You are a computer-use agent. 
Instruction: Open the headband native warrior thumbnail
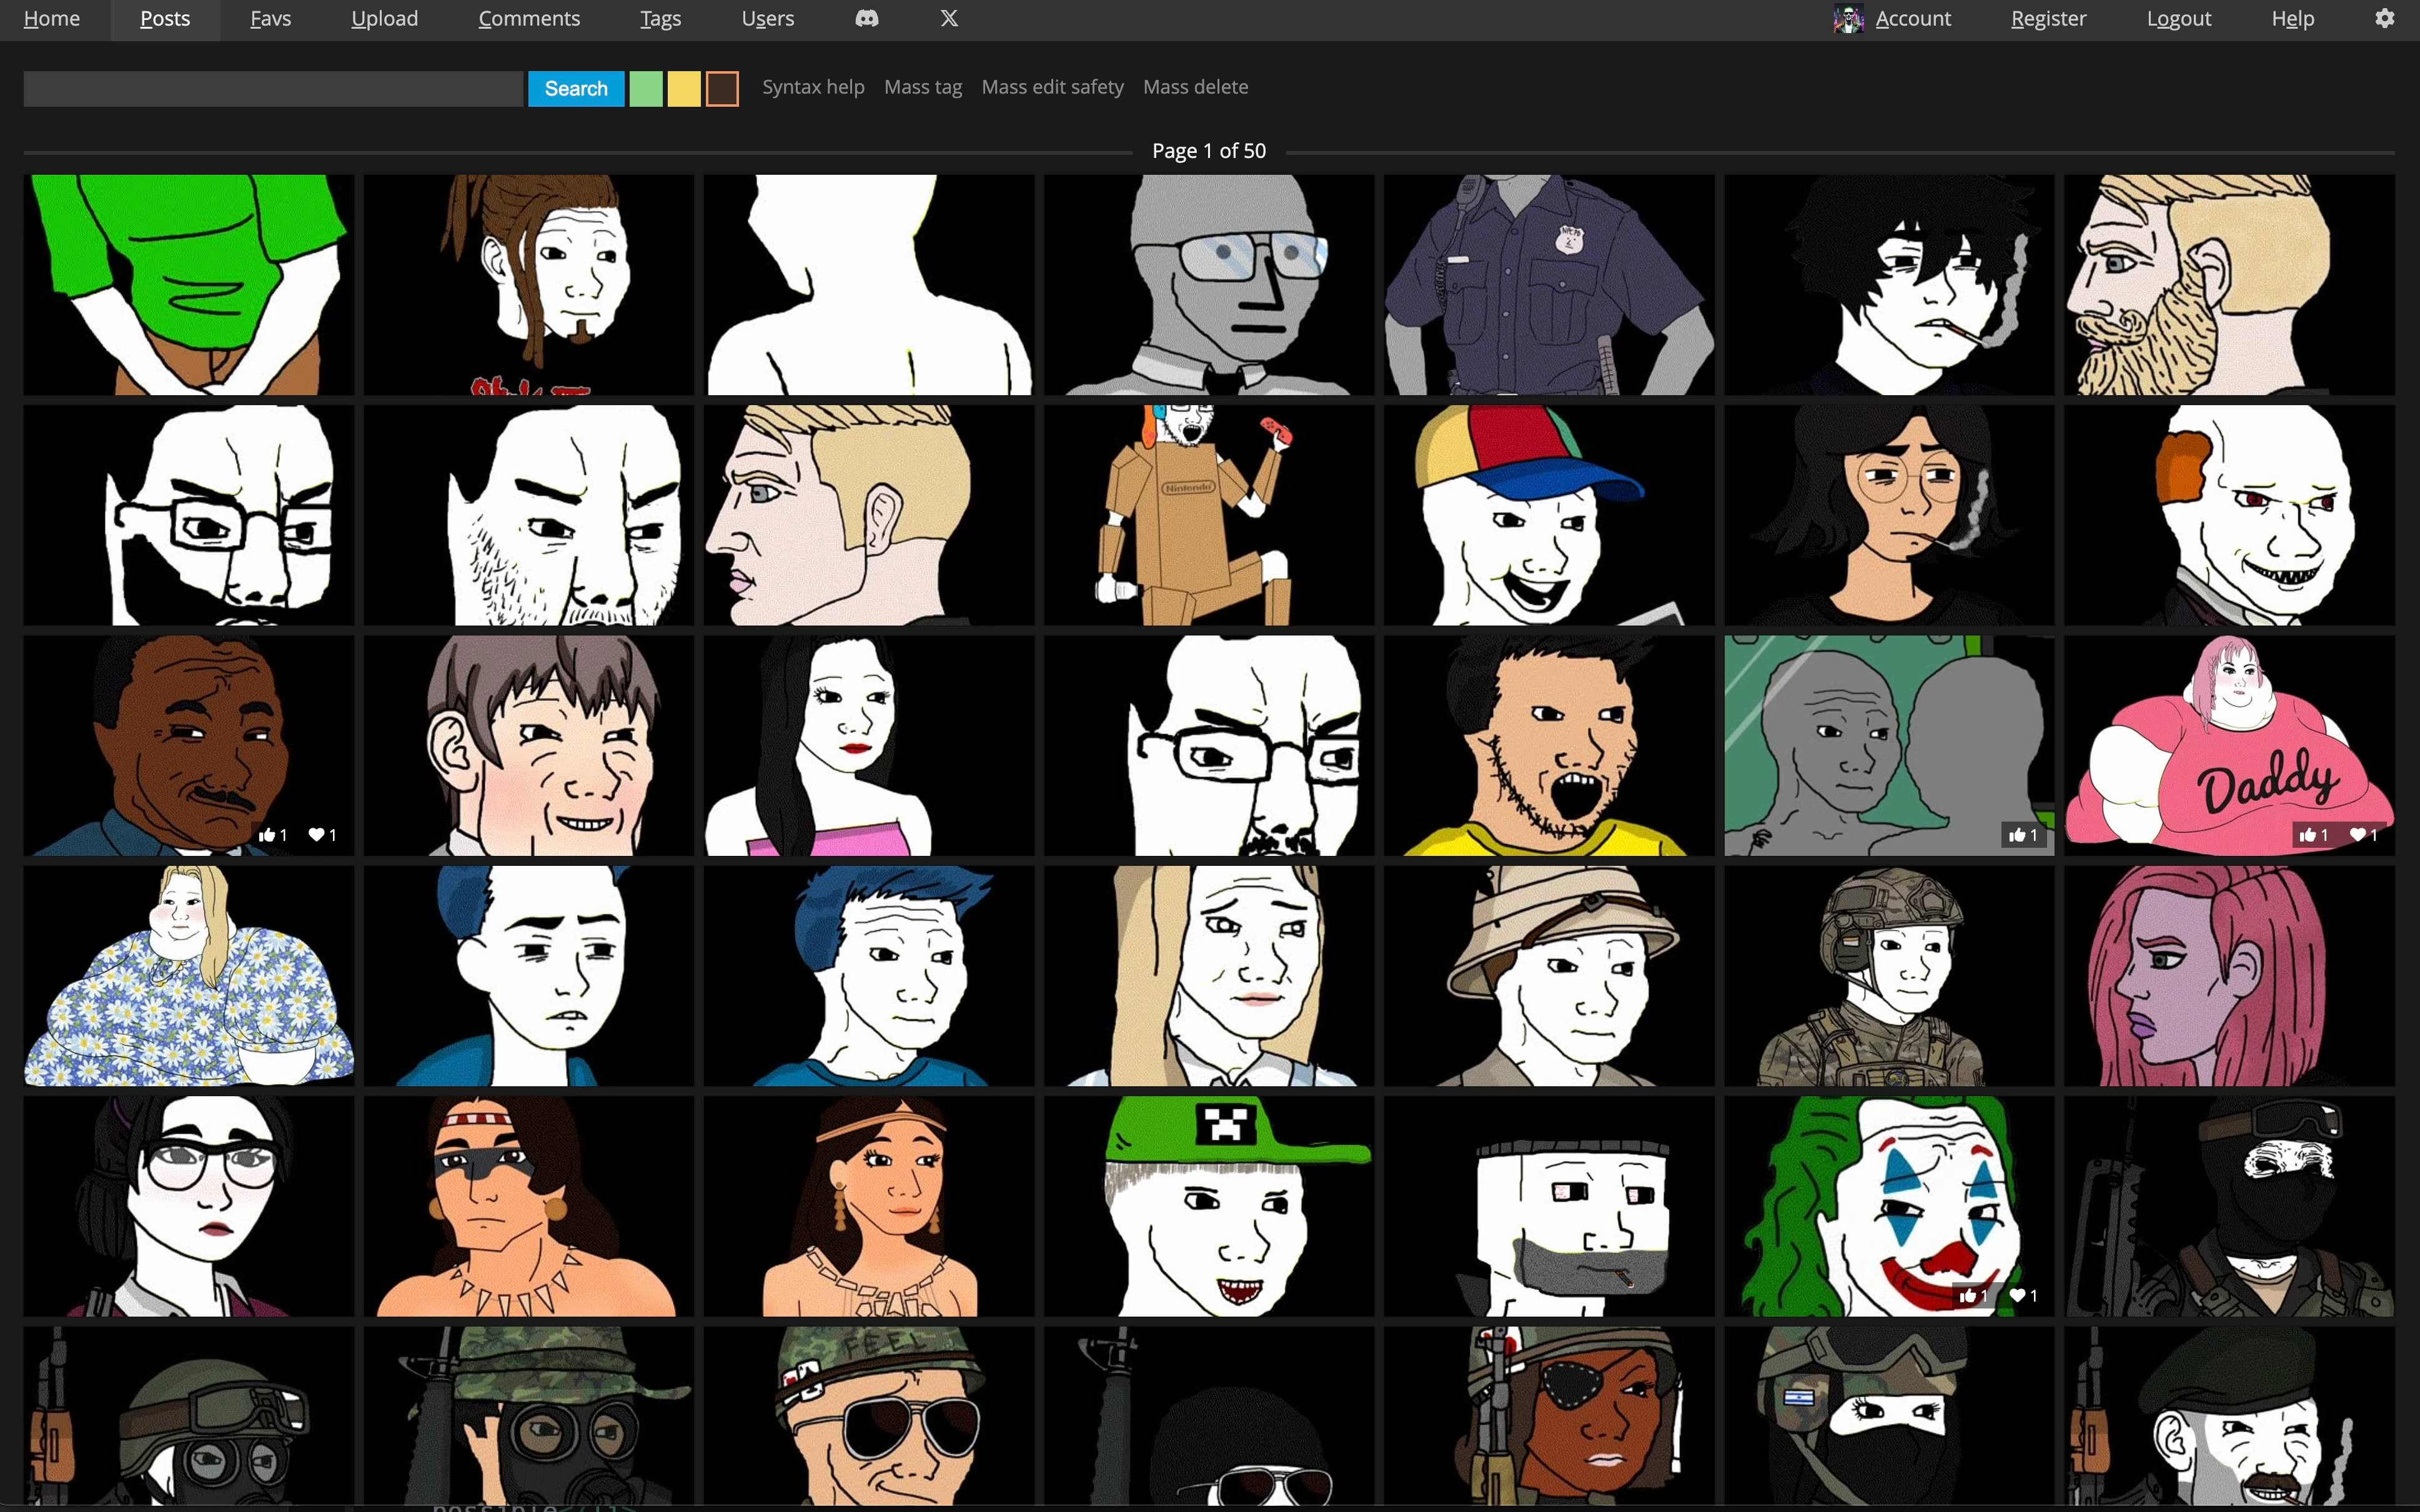(x=528, y=1206)
